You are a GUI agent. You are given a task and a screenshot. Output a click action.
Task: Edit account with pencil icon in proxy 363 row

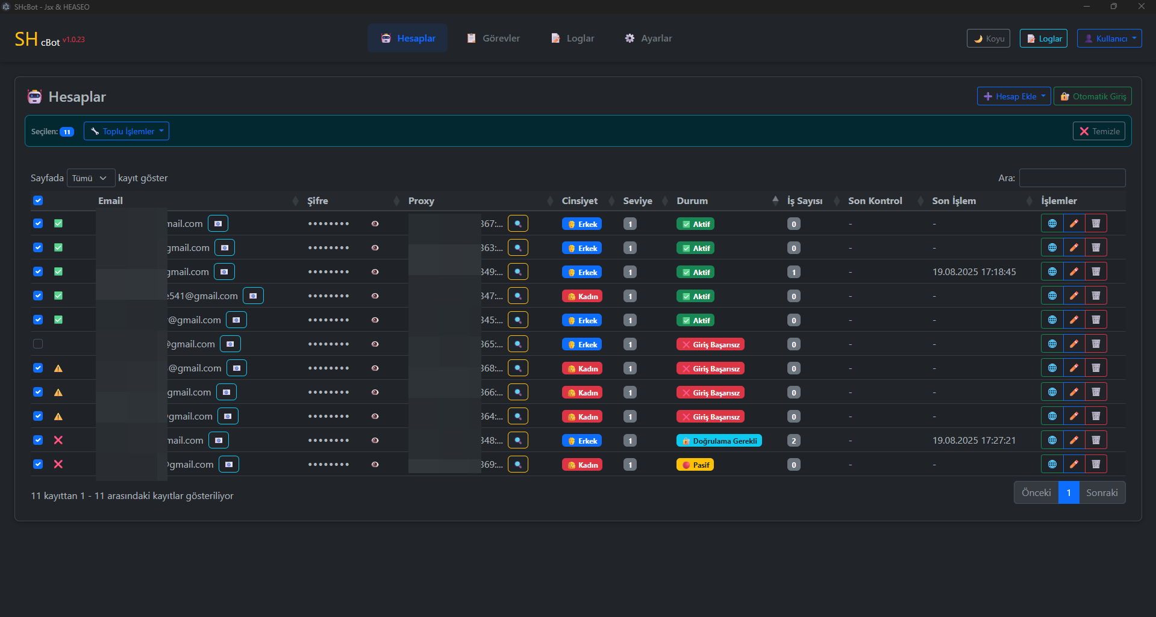pyautogui.click(x=1074, y=247)
